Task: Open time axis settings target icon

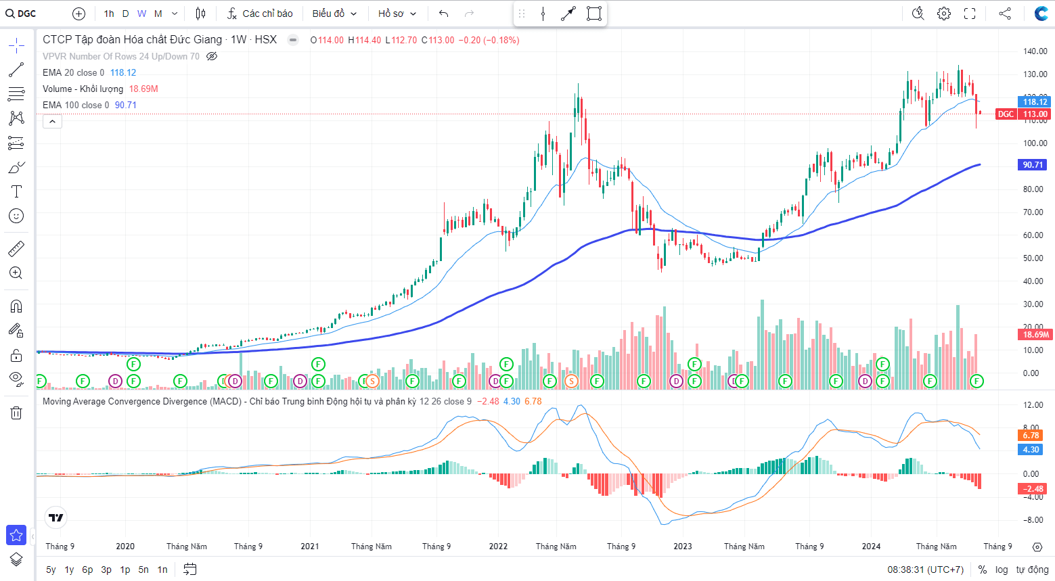Action: [1037, 547]
